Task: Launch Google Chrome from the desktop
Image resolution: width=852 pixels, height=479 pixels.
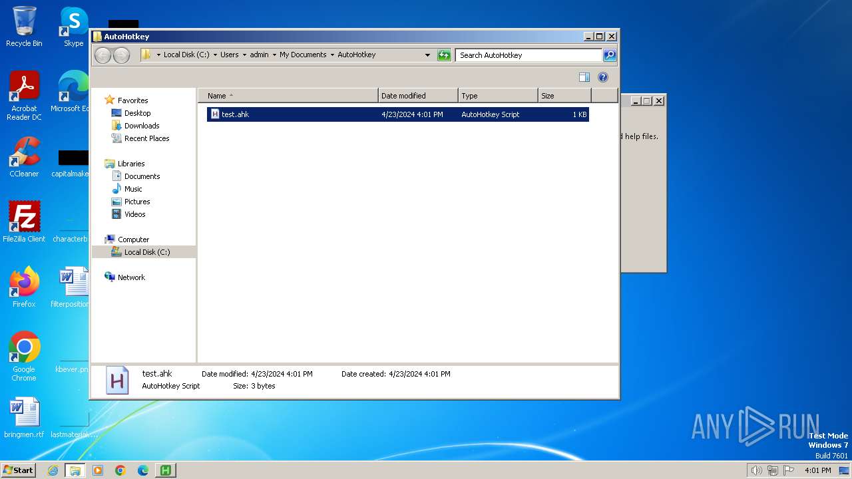Action: click(x=24, y=356)
